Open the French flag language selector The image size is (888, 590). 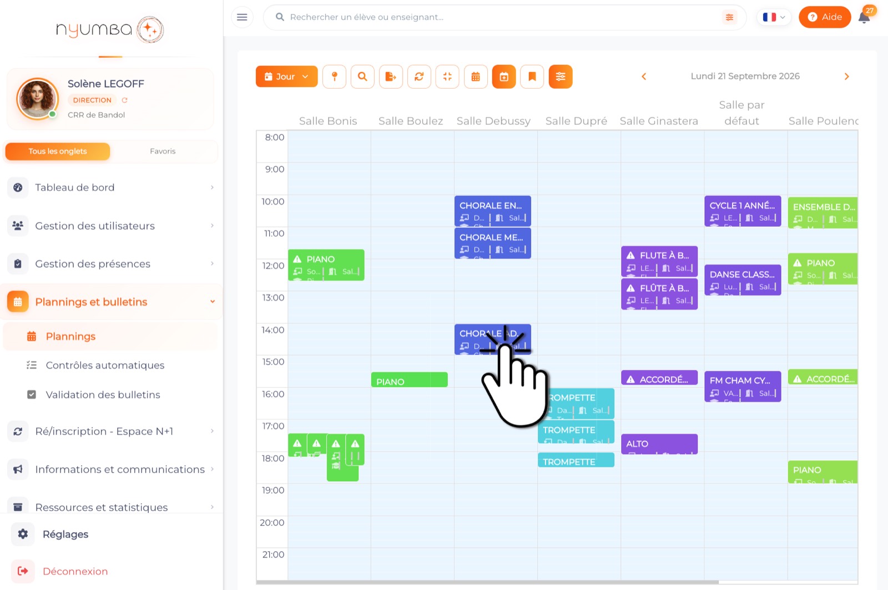coord(774,17)
